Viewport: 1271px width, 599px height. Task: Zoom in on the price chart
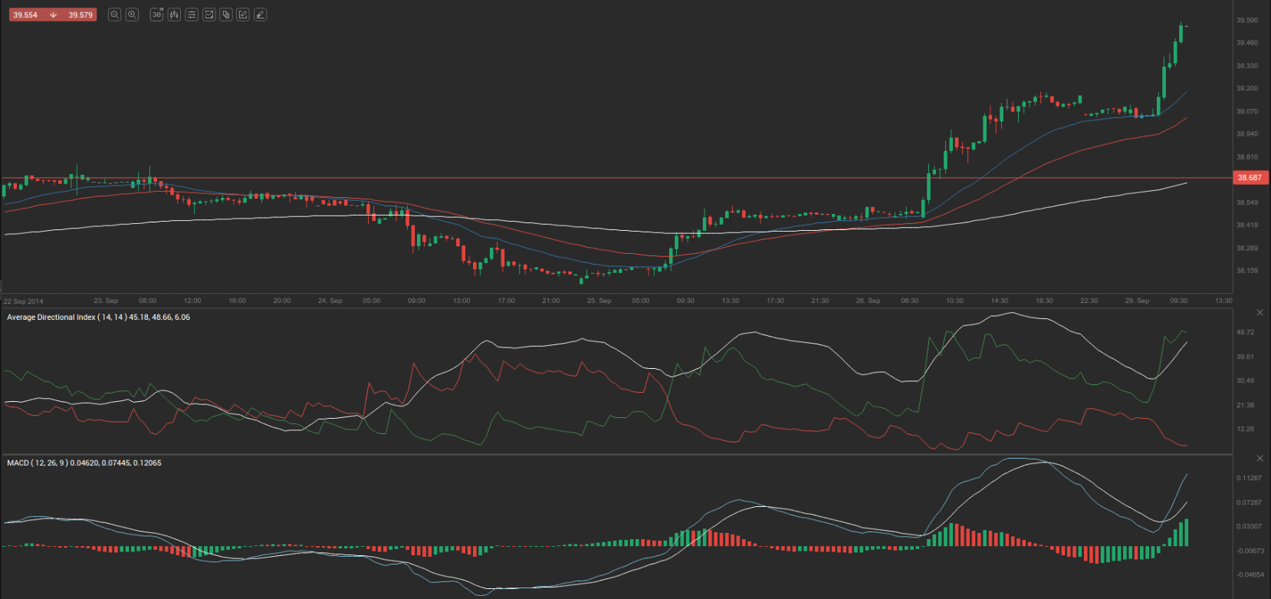pyautogui.click(x=132, y=15)
